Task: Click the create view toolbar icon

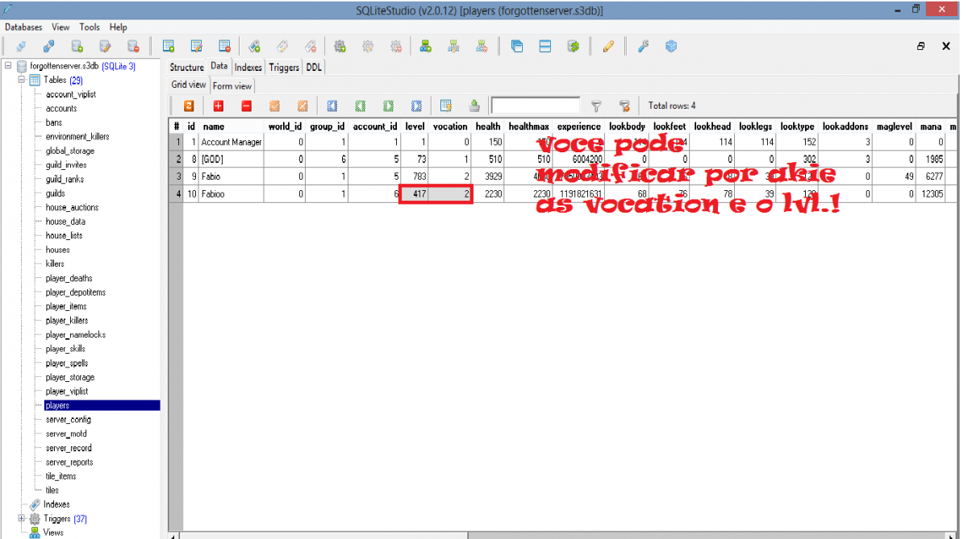Action: coord(425,47)
